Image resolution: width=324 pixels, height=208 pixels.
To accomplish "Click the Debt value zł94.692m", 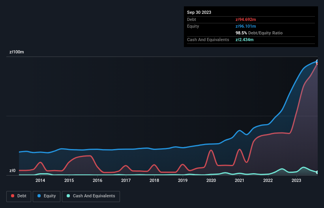I will (246, 19).
